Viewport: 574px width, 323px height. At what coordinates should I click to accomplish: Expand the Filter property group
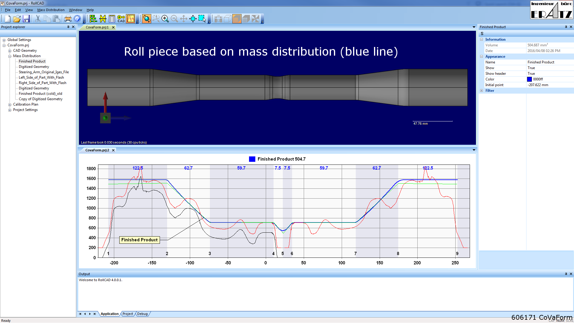[481, 91]
